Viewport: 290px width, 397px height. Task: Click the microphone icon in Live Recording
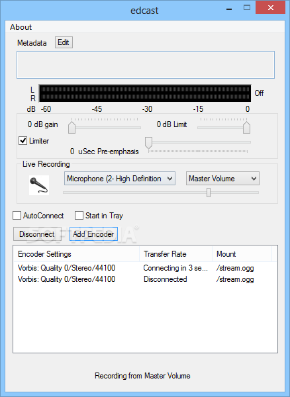[x=39, y=185]
